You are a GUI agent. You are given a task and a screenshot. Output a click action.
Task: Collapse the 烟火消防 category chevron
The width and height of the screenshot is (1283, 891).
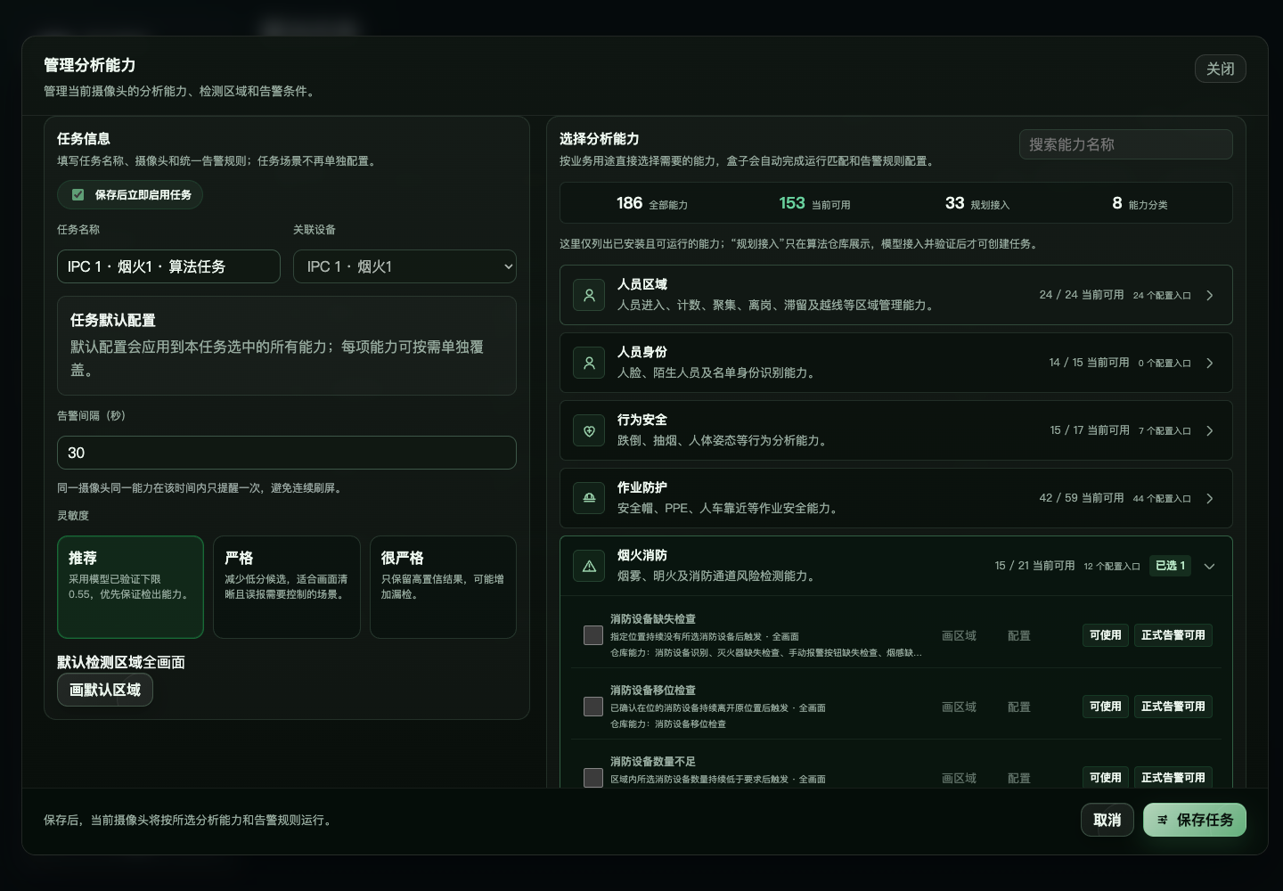point(1209,566)
